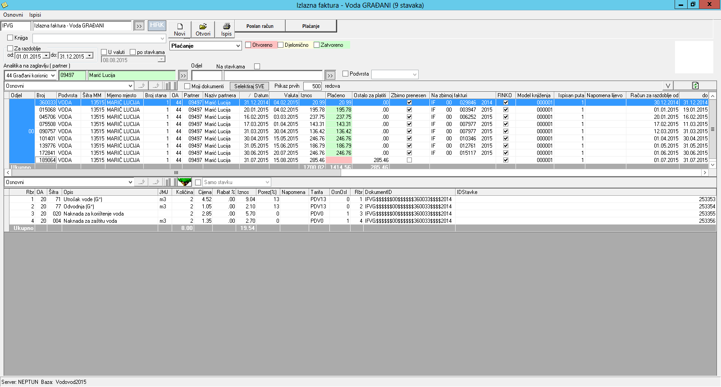
Task: Toggle the Samo stavku checkbox
Action: tap(198, 182)
